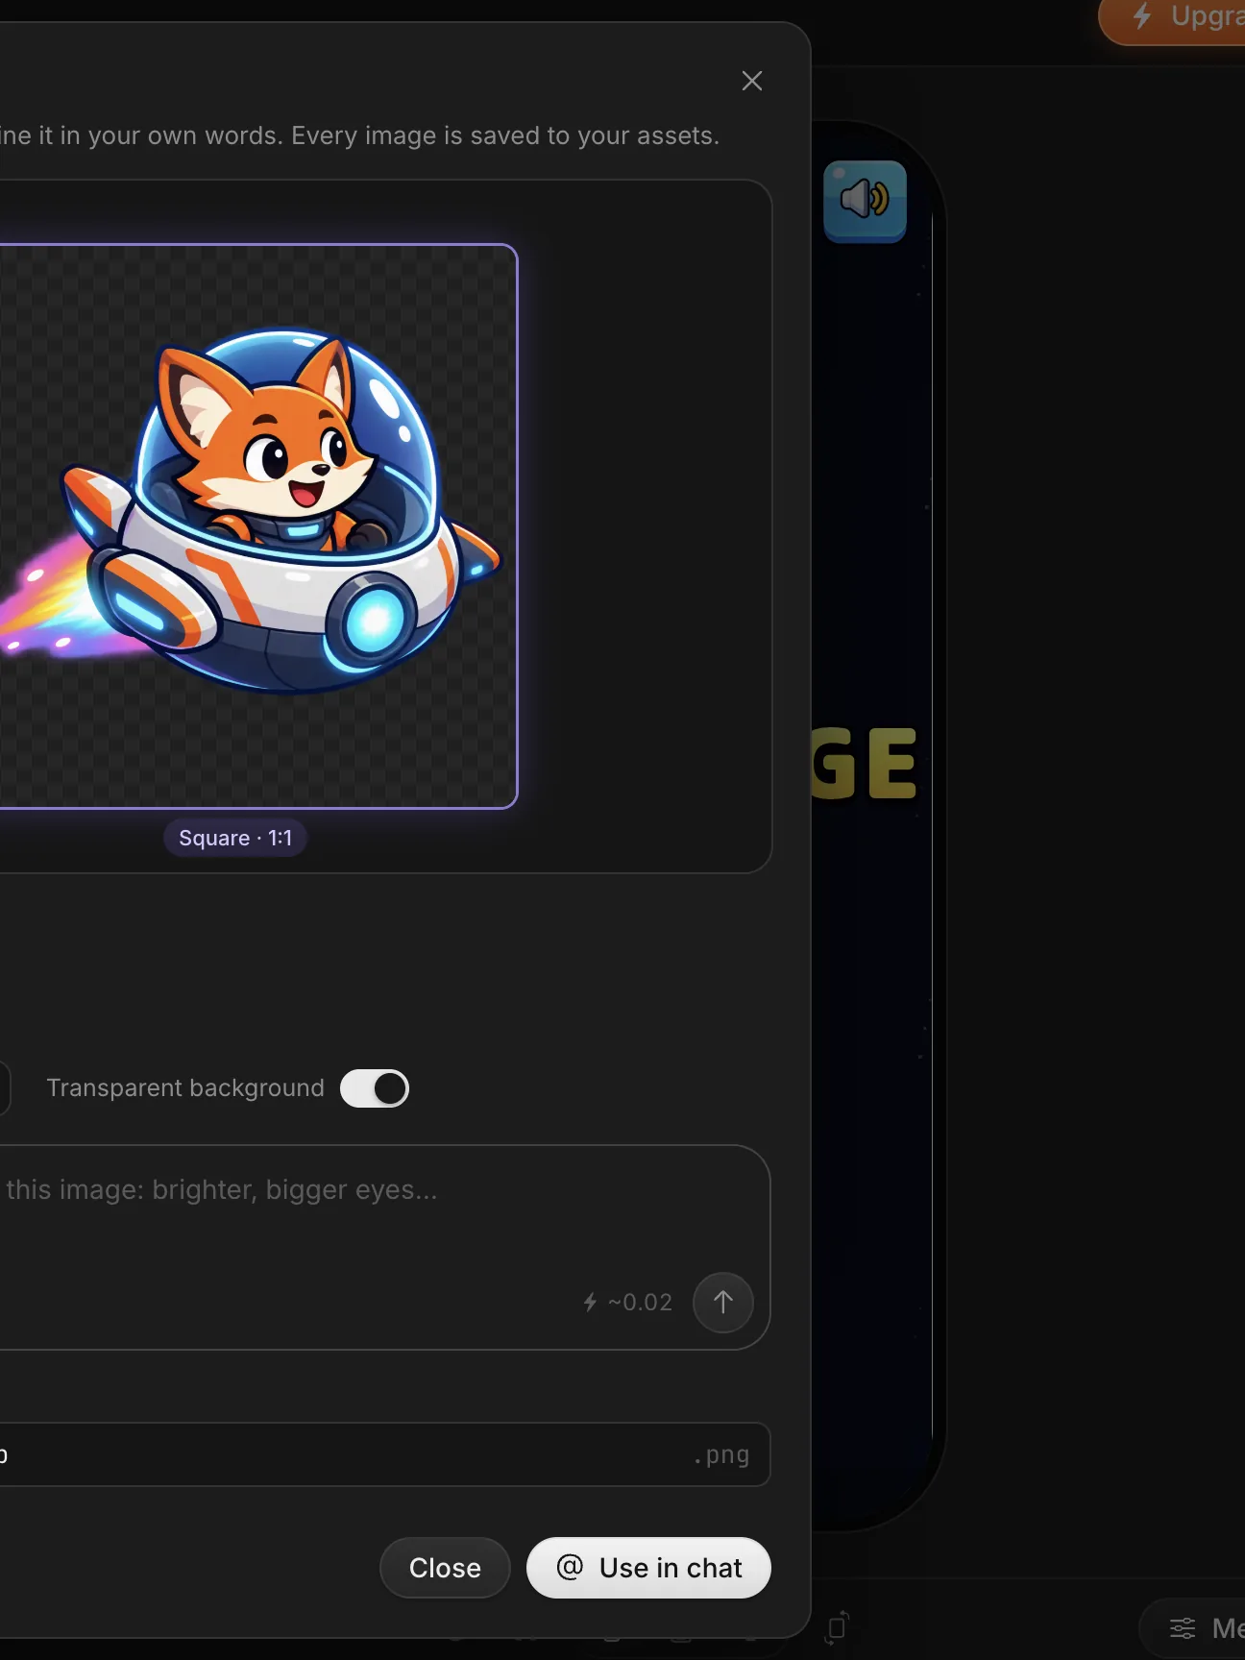Click the device rotate icon below the preview
Image resolution: width=1245 pixels, height=1660 pixels.
pos(837,1626)
